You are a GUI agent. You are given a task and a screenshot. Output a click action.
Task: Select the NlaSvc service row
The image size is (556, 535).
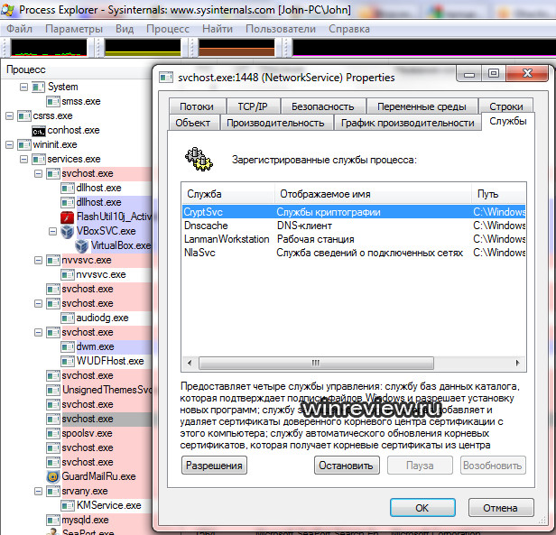click(354, 253)
